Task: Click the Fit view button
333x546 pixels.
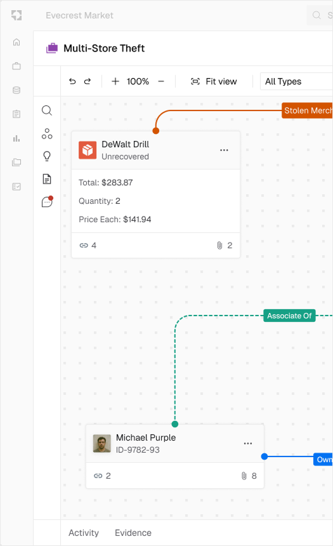Action: pyautogui.click(x=214, y=81)
